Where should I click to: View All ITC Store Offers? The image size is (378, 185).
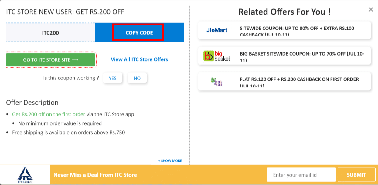[x=139, y=59]
